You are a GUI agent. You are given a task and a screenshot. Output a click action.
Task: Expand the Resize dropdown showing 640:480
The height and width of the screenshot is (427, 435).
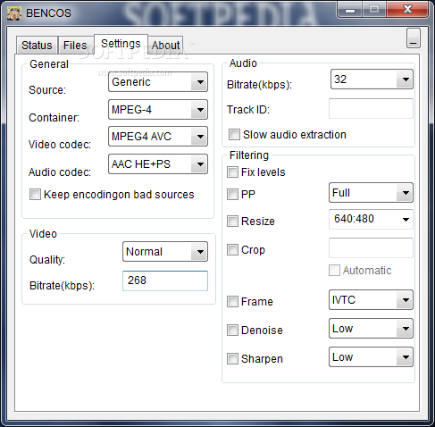(371, 219)
